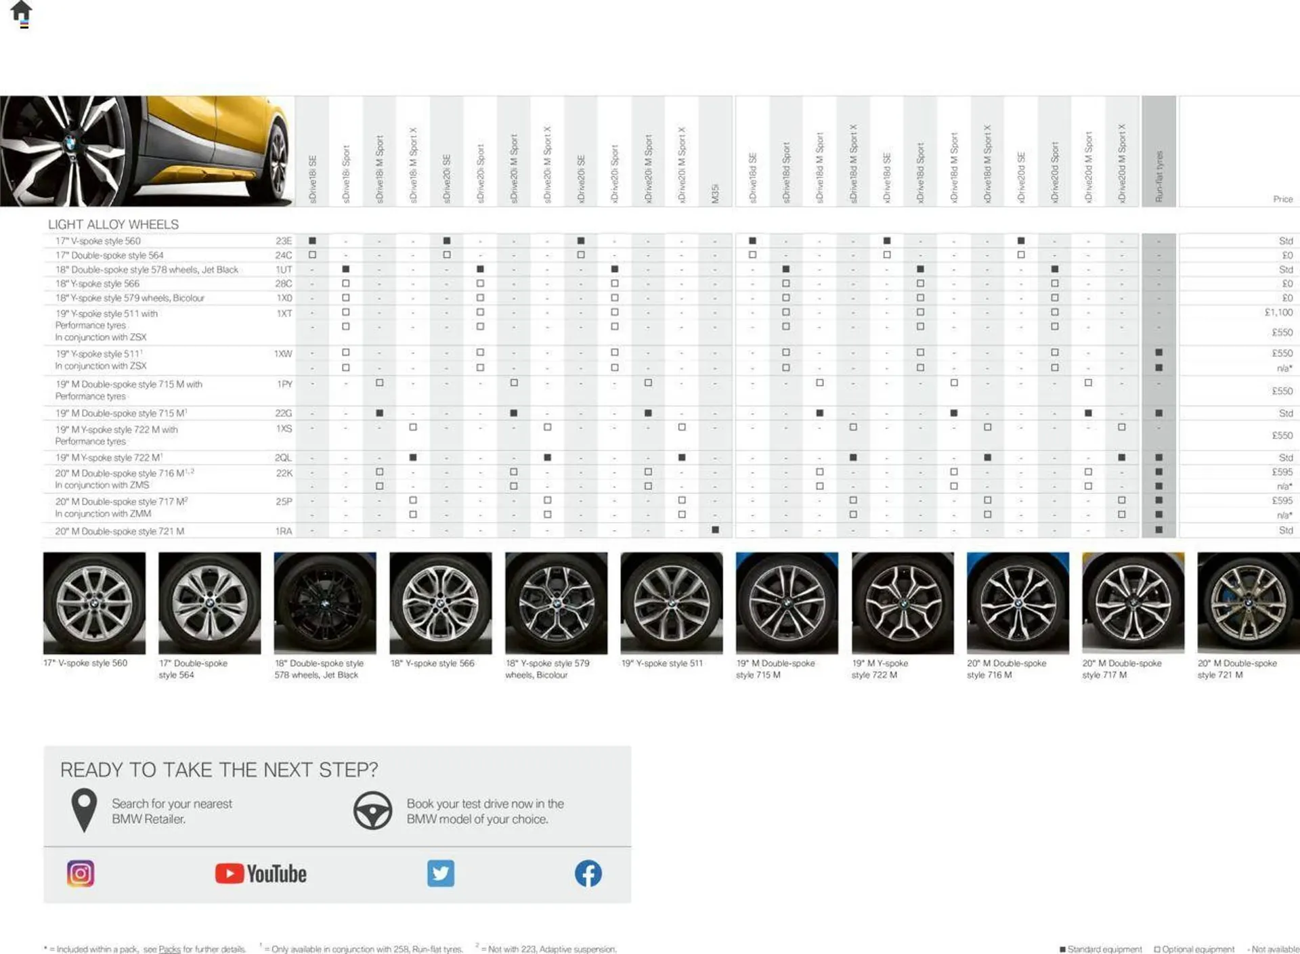Screen dimensions: 1300x954
Task: Select the location pin retailer search icon
Action: click(x=84, y=810)
